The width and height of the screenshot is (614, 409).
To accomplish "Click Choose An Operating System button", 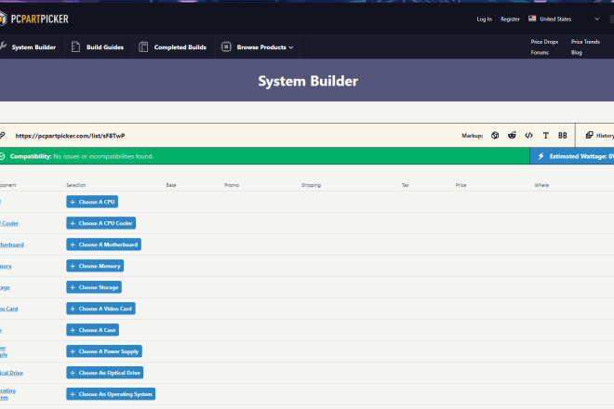I will (111, 394).
